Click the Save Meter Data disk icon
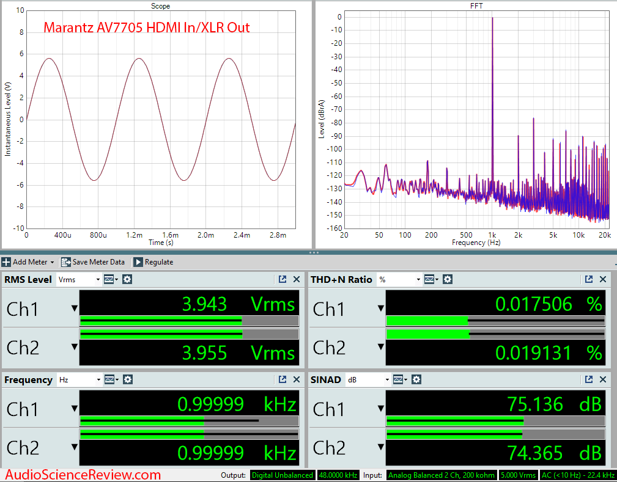 pyautogui.click(x=65, y=262)
